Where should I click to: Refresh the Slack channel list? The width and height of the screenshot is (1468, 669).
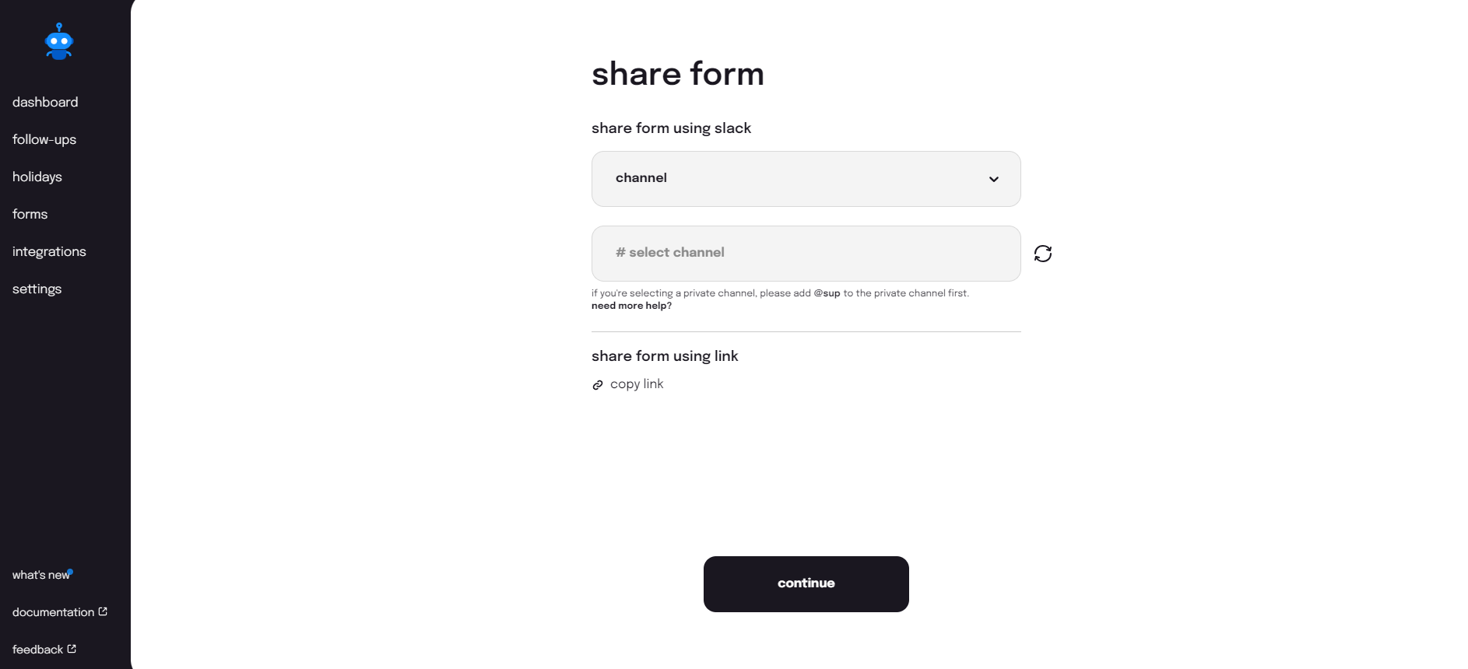pyautogui.click(x=1043, y=254)
